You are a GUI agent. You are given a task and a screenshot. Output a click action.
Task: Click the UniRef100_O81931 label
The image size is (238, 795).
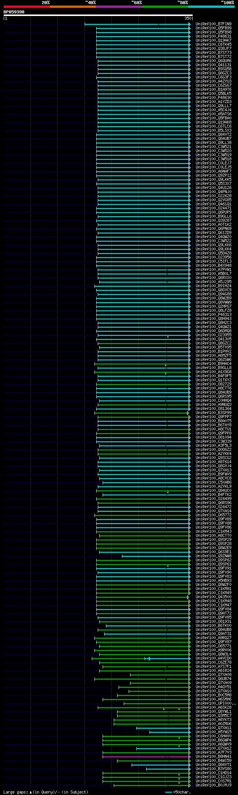pos(213,622)
